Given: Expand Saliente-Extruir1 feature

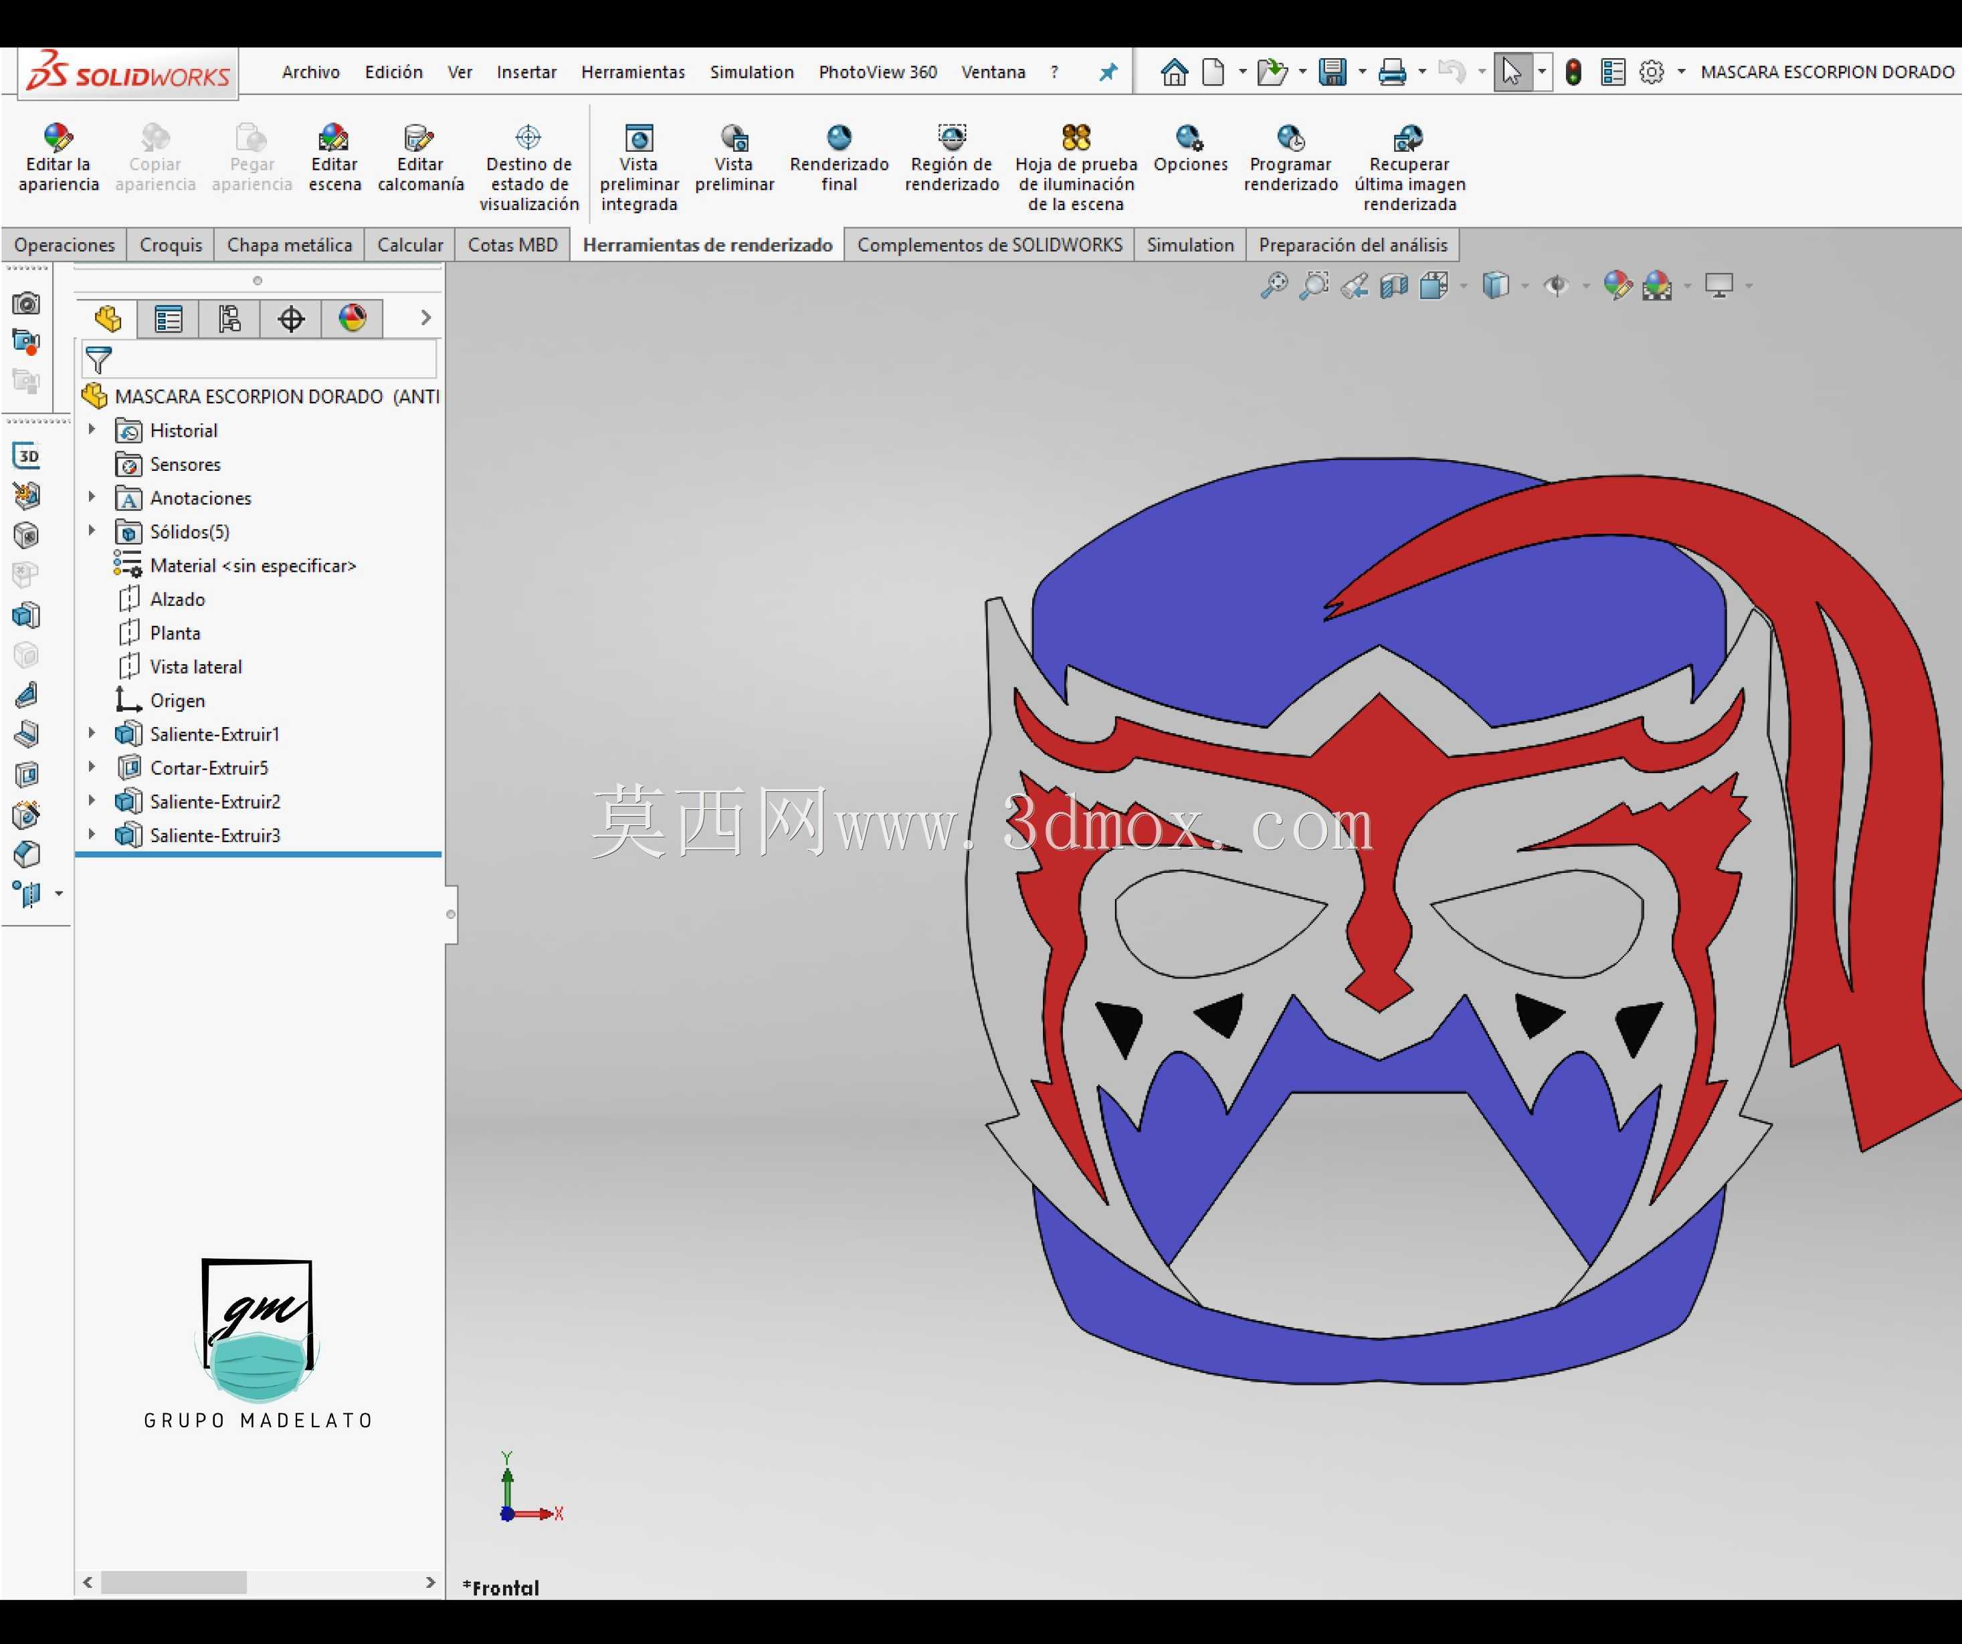Looking at the screenshot, I should pyautogui.click(x=92, y=733).
